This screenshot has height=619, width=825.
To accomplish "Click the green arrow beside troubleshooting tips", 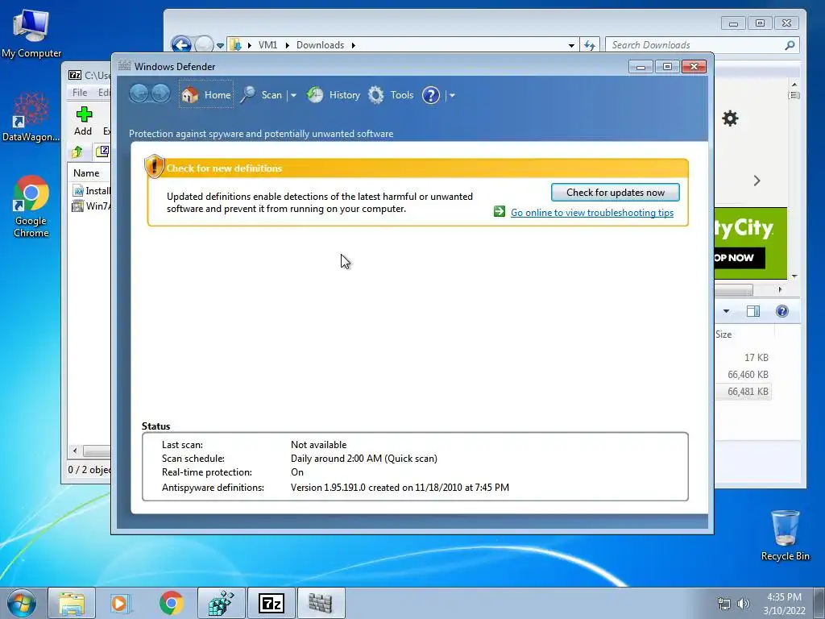I will coord(500,212).
